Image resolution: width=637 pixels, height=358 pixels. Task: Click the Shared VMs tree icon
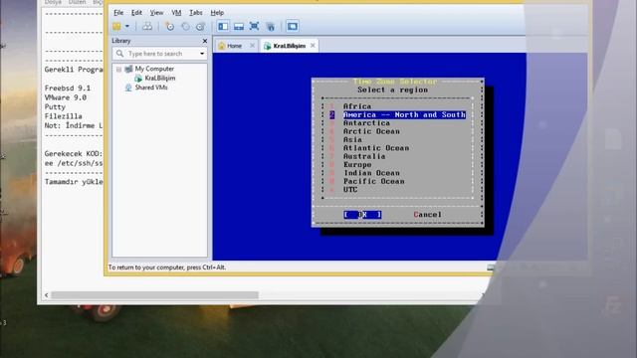click(x=128, y=88)
